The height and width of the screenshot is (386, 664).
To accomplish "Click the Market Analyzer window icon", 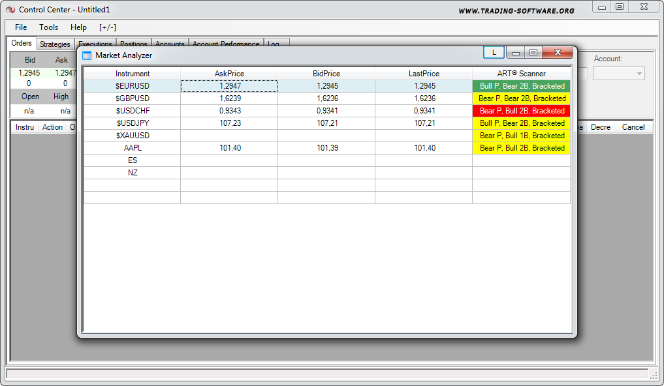I will coord(87,55).
